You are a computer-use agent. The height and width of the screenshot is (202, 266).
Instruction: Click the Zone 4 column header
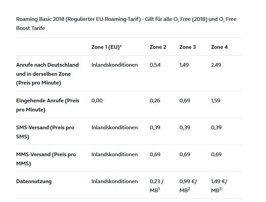tap(219, 47)
